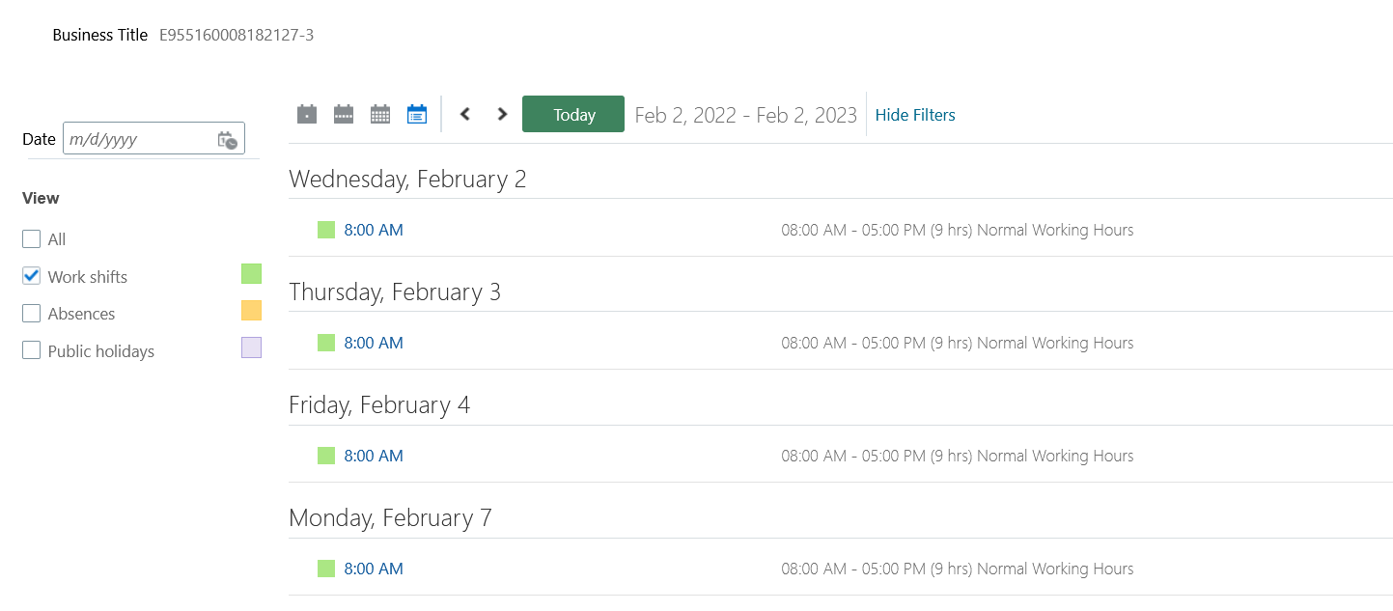
Task: Click green shift marker on Wednesday, February 2
Action: (326, 230)
